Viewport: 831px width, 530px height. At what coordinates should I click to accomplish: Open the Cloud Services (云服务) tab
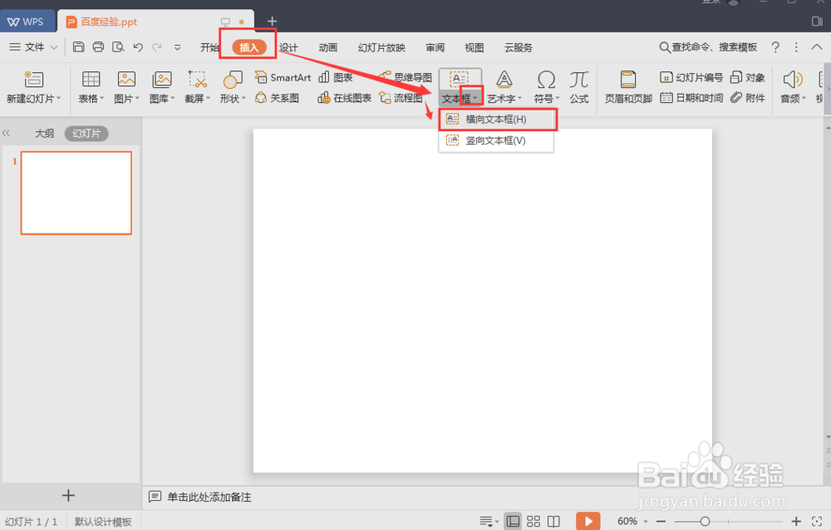click(518, 47)
